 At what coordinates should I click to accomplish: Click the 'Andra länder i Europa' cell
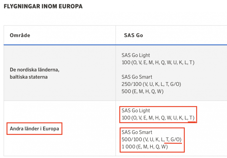click(34, 129)
